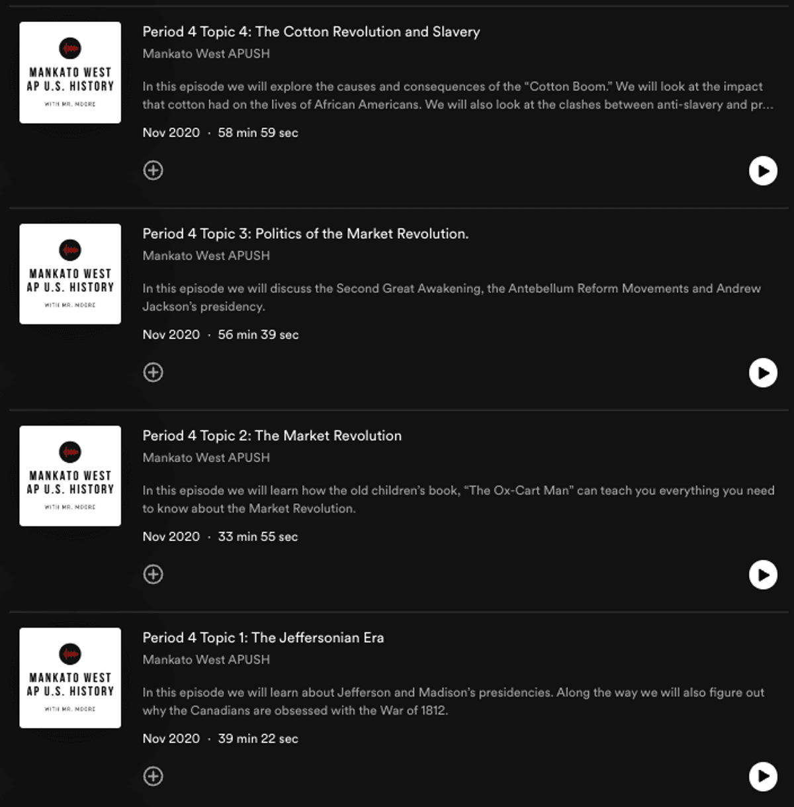This screenshot has width=794, height=807.
Task: Play The Jeffersonian Era episode
Action: click(x=763, y=777)
